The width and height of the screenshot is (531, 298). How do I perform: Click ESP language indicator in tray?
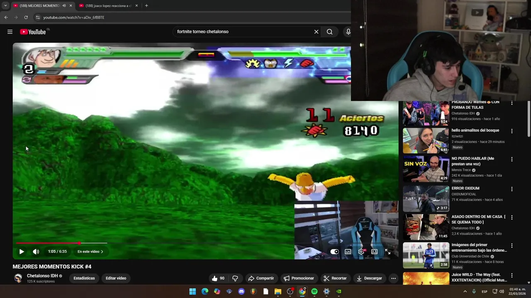point(485,291)
